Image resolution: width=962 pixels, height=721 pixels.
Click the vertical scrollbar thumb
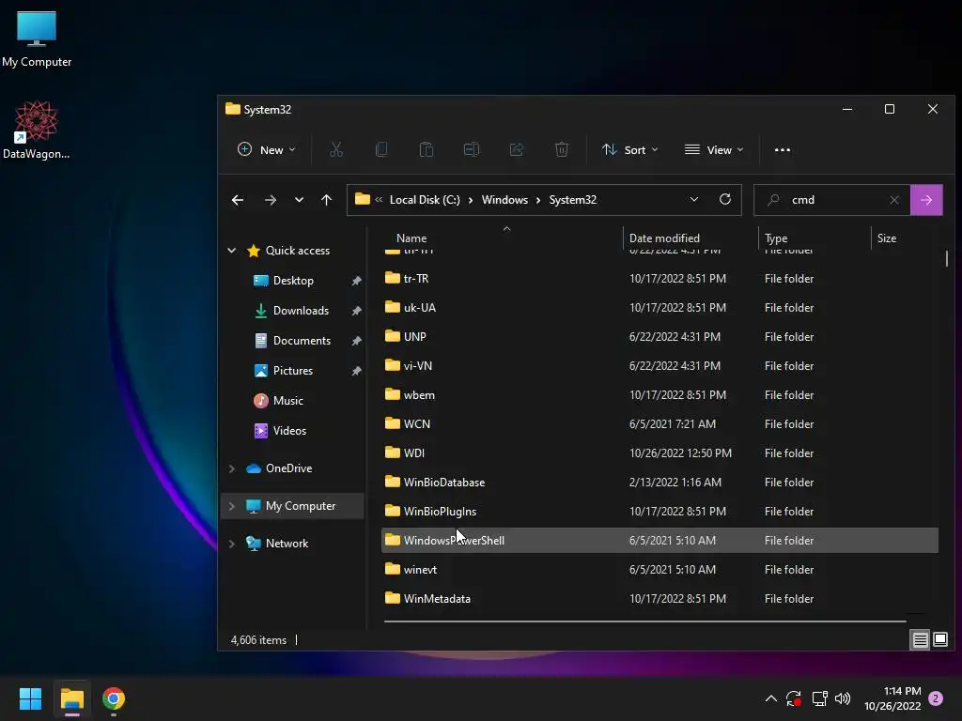[947, 258]
